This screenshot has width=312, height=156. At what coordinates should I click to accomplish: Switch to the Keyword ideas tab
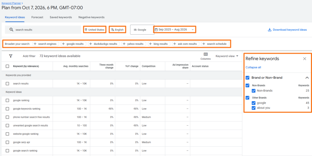pyautogui.click(x=15, y=17)
